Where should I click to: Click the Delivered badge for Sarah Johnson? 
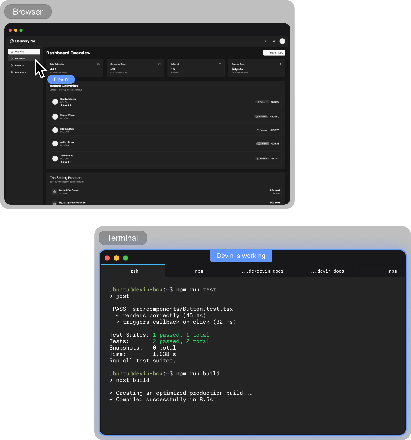[262, 102]
